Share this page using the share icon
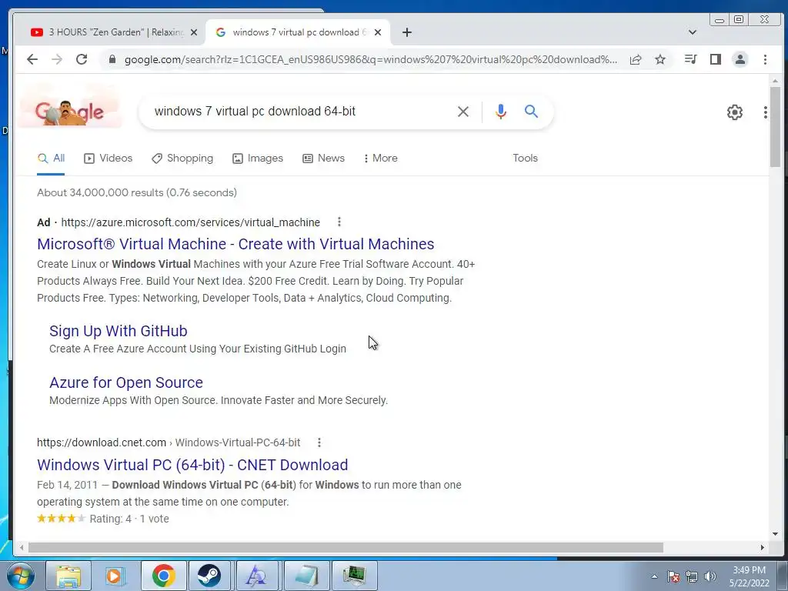 coord(636,59)
